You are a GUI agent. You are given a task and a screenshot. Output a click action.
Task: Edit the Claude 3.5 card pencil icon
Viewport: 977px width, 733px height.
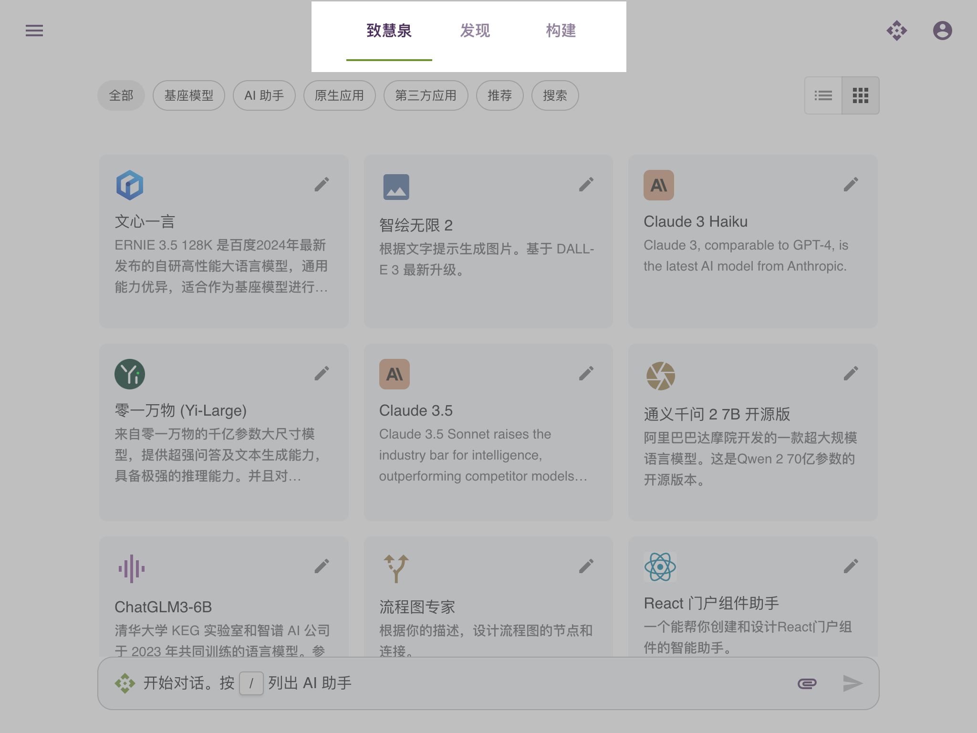tap(586, 373)
